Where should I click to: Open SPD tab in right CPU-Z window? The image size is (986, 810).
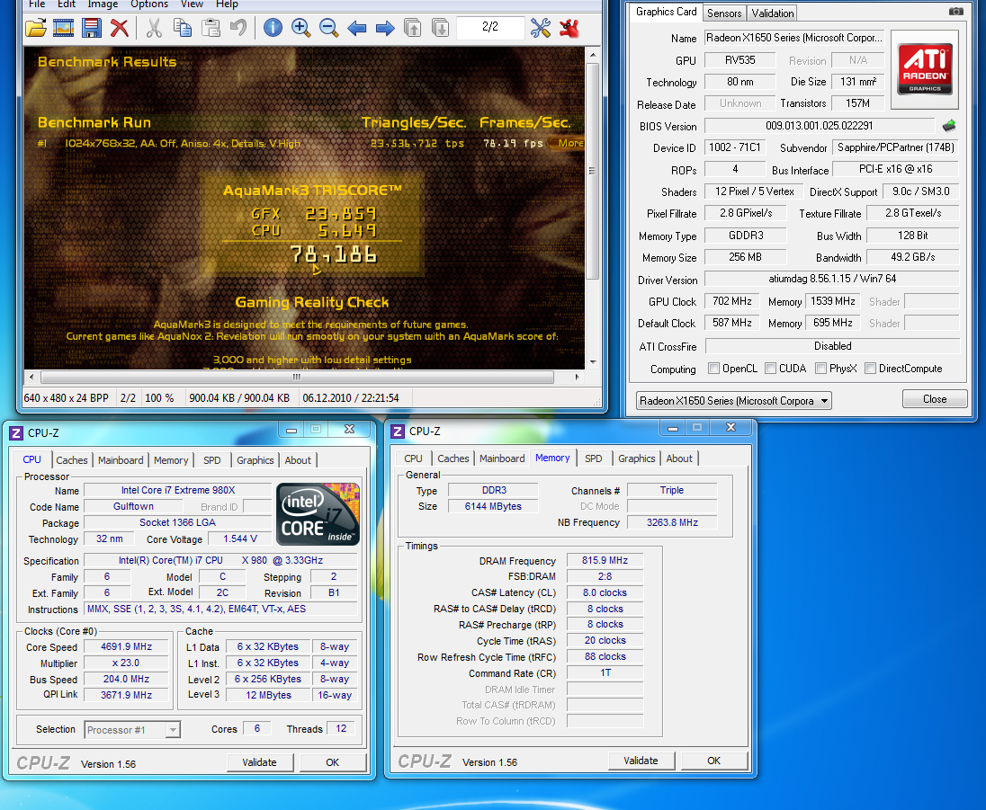point(593,458)
